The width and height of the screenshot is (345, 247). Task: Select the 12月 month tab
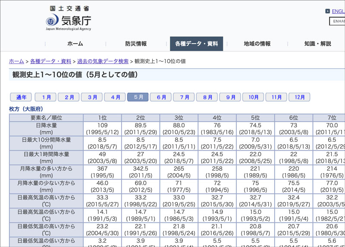coord(299,97)
